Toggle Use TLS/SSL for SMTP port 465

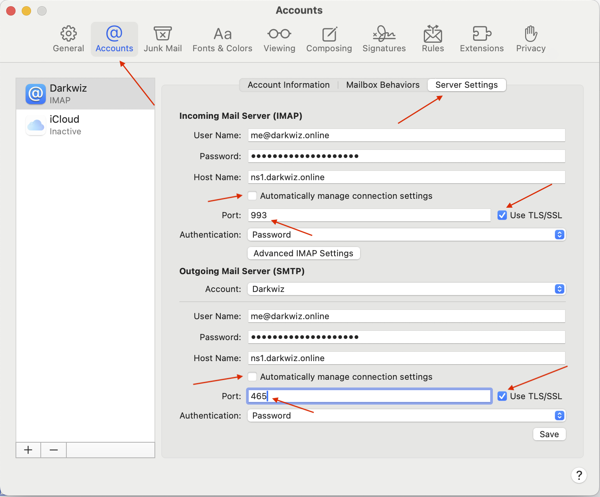pos(502,396)
